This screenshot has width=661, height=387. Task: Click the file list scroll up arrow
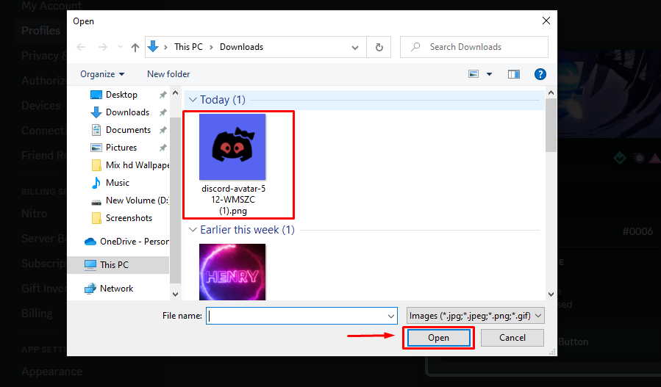(551, 93)
